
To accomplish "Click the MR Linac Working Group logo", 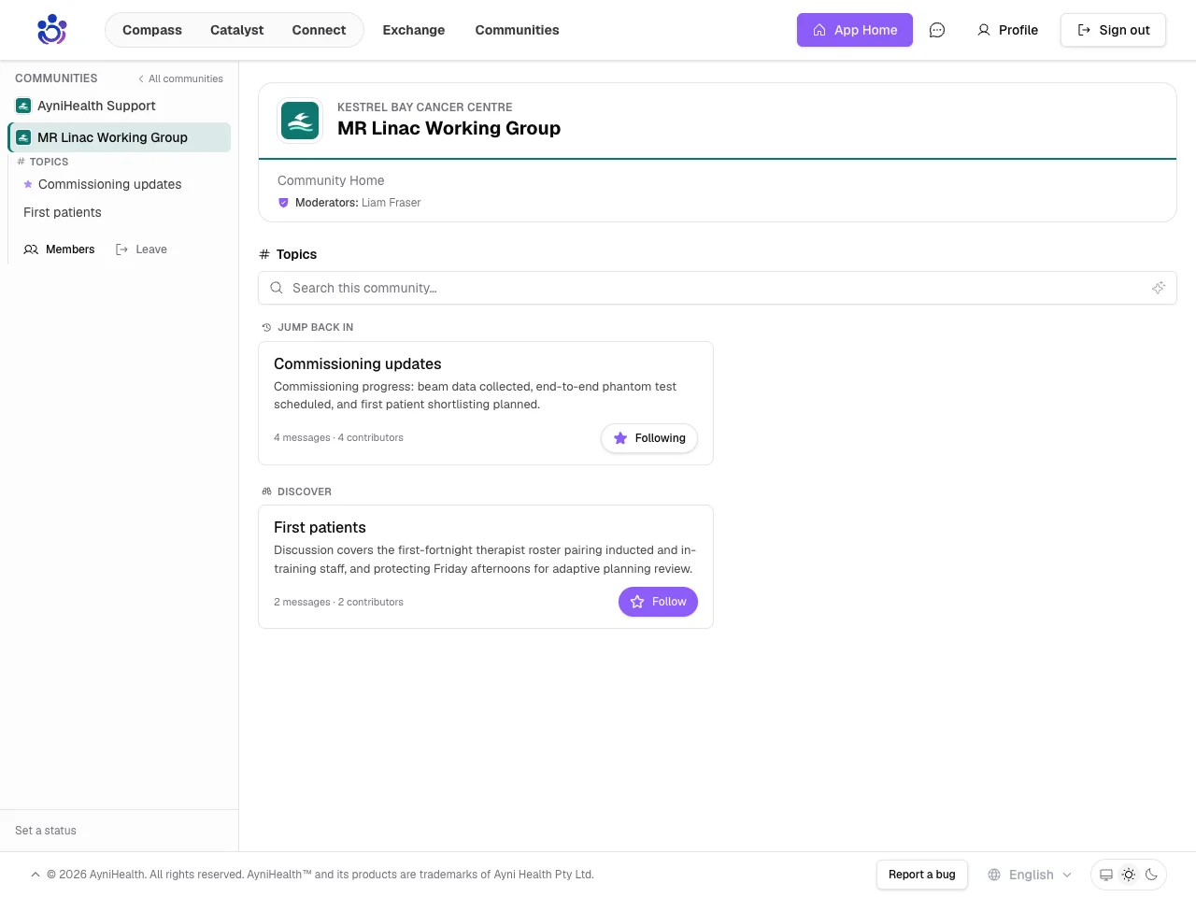I will pyautogui.click(x=300, y=121).
